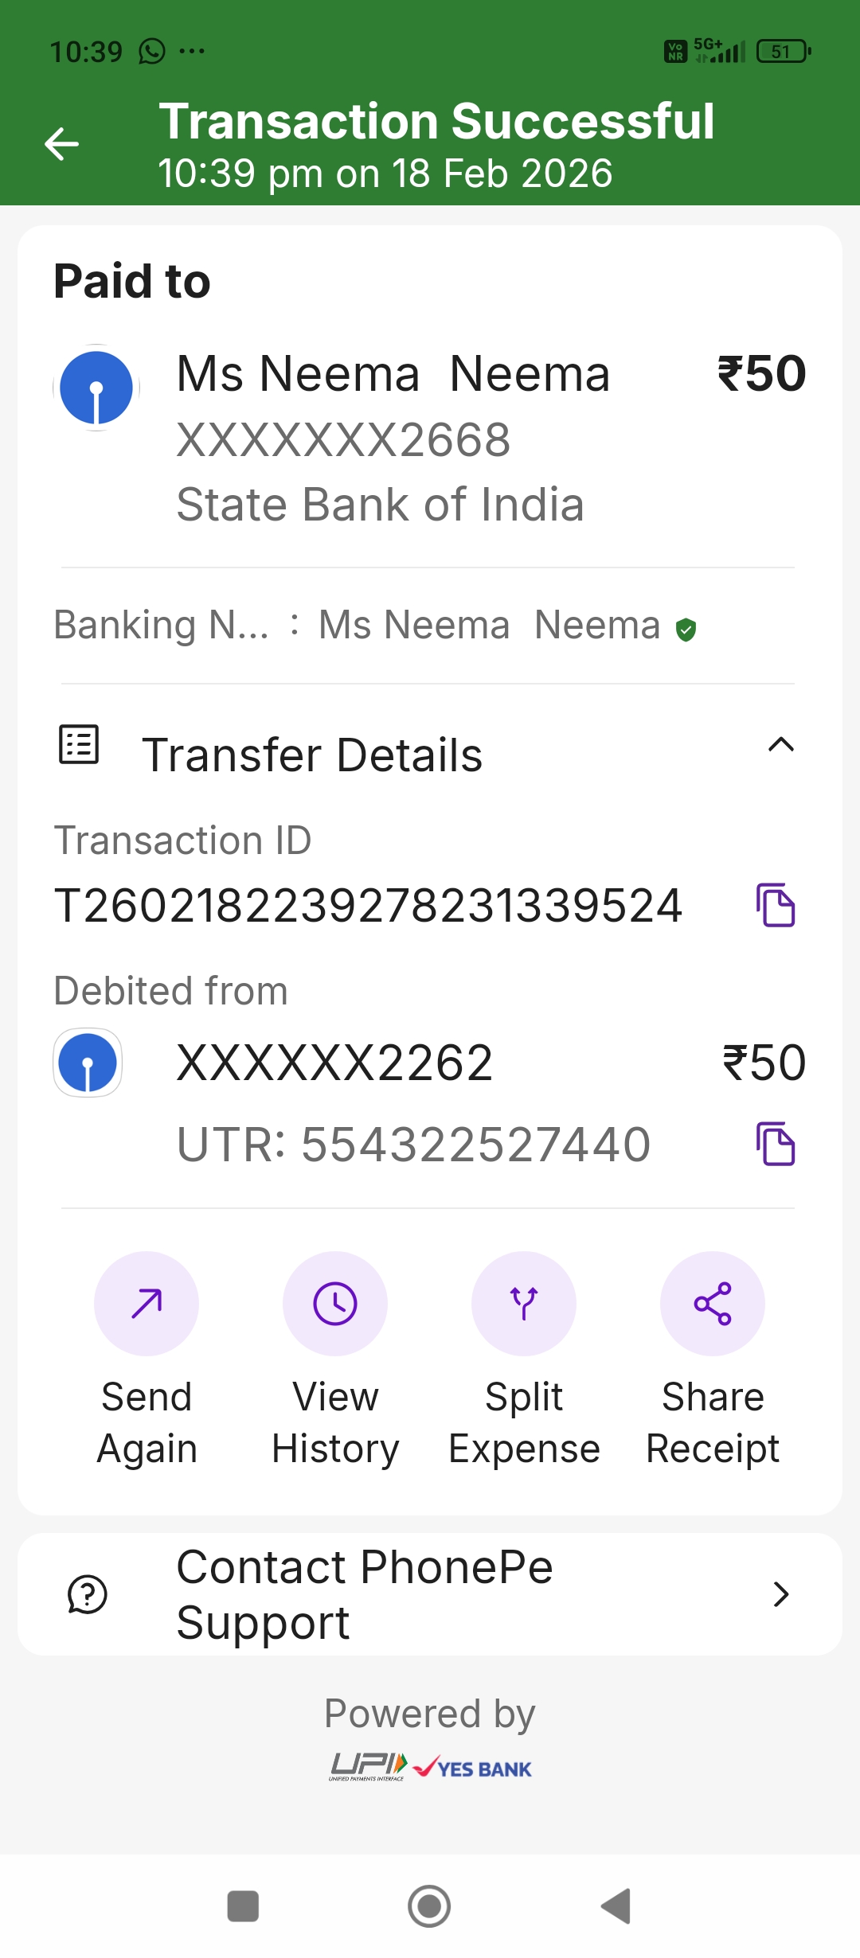
Task: Tap the Send Again arrow icon
Action: pos(147,1303)
